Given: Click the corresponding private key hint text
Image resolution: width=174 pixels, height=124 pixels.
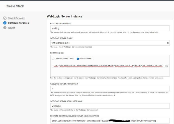Looking at the screenshot, I should coord(107,78).
